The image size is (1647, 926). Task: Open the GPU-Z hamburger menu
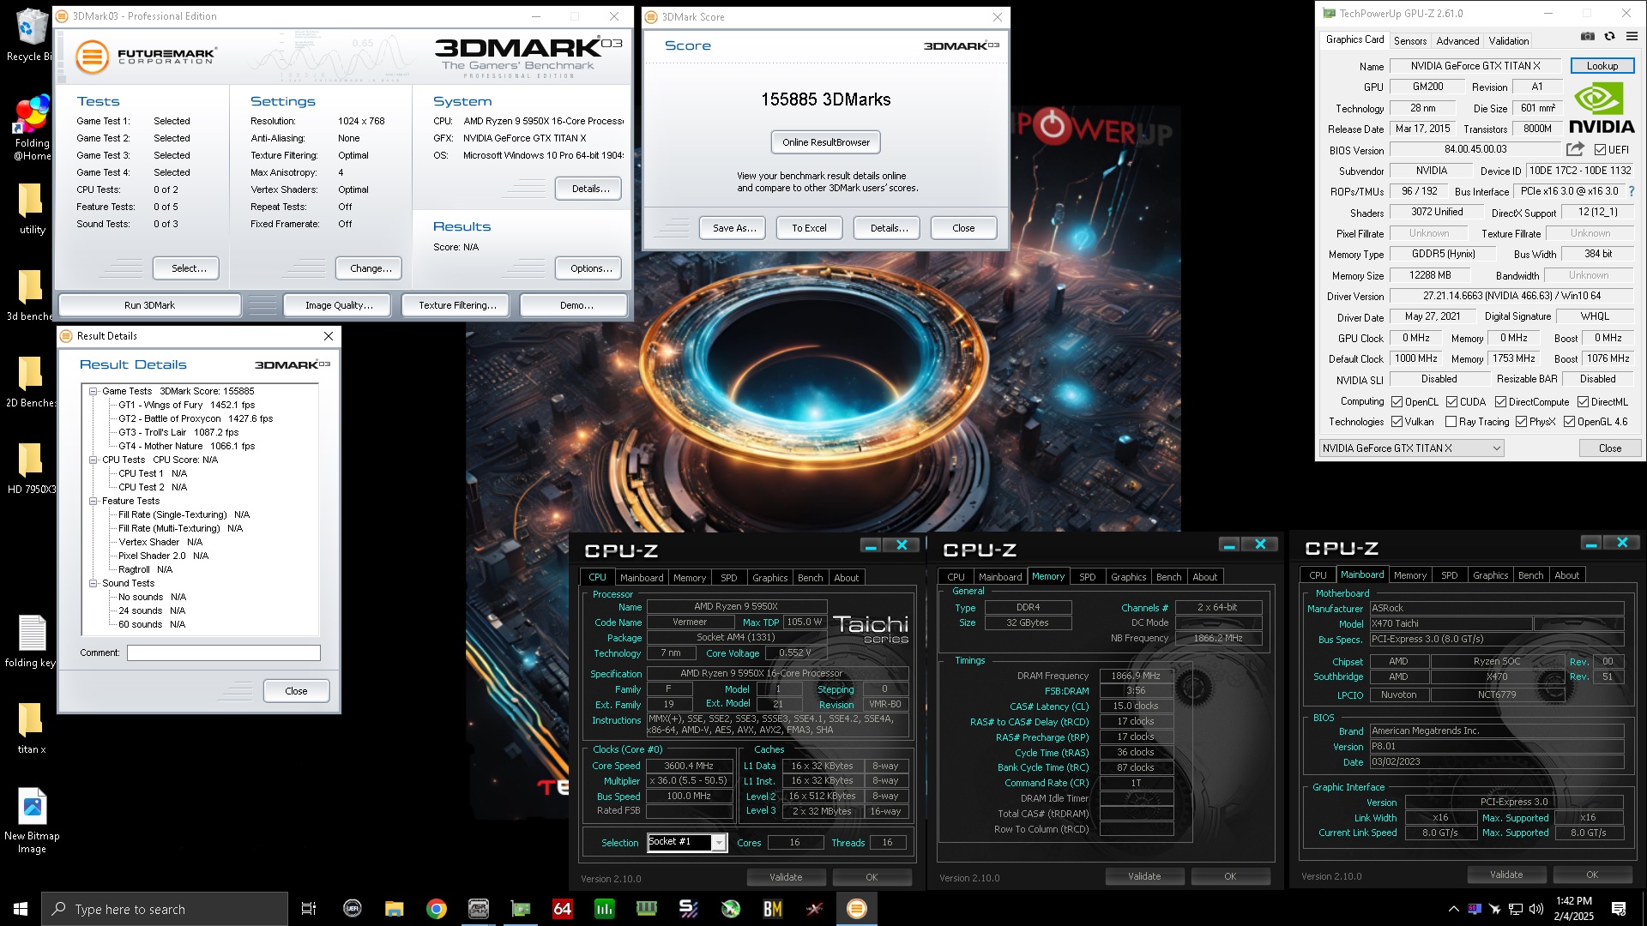pyautogui.click(x=1632, y=36)
